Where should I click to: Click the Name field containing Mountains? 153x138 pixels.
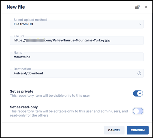point(77,57)
